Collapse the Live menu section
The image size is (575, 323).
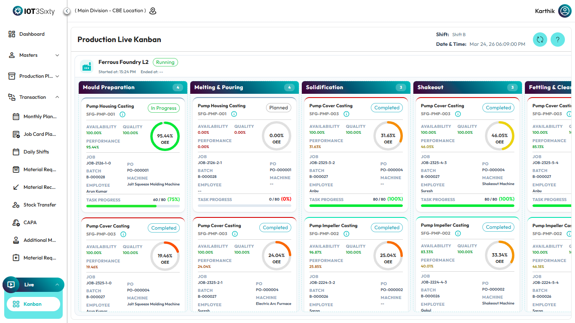pos(57,285)
